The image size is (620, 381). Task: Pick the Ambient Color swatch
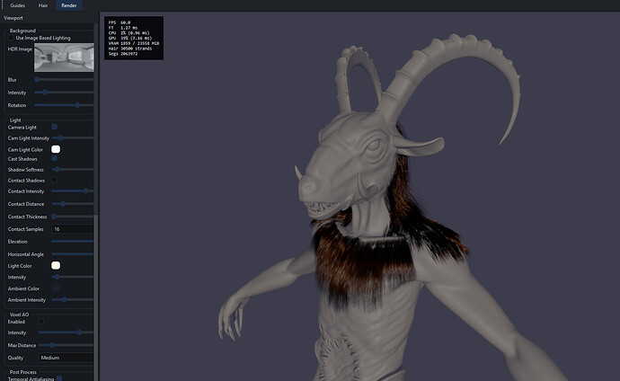[56, 288]
